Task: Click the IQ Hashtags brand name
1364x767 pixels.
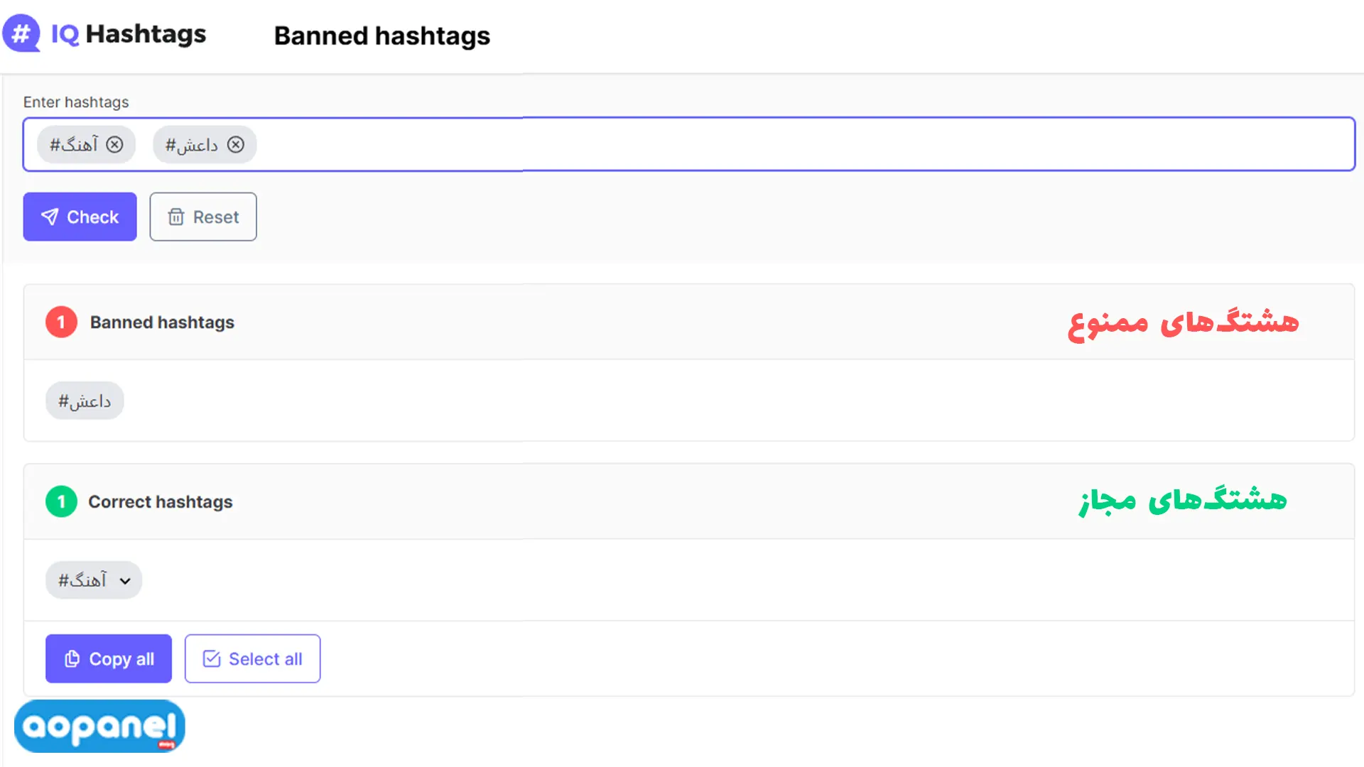Action: pyautogui.click(x=129, y=34)
